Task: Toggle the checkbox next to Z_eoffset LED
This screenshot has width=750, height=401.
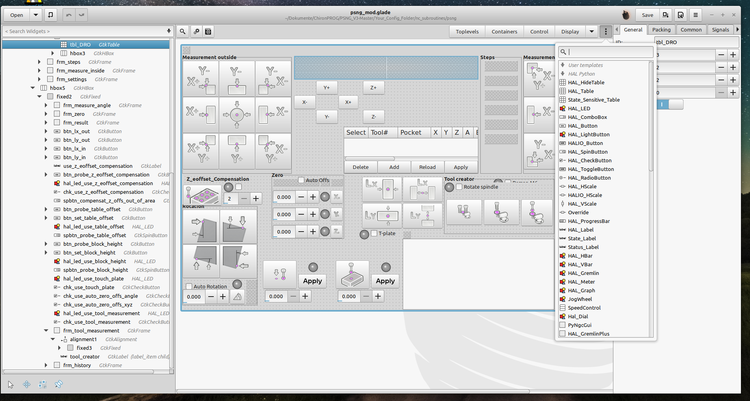Action: pos(239,187)
